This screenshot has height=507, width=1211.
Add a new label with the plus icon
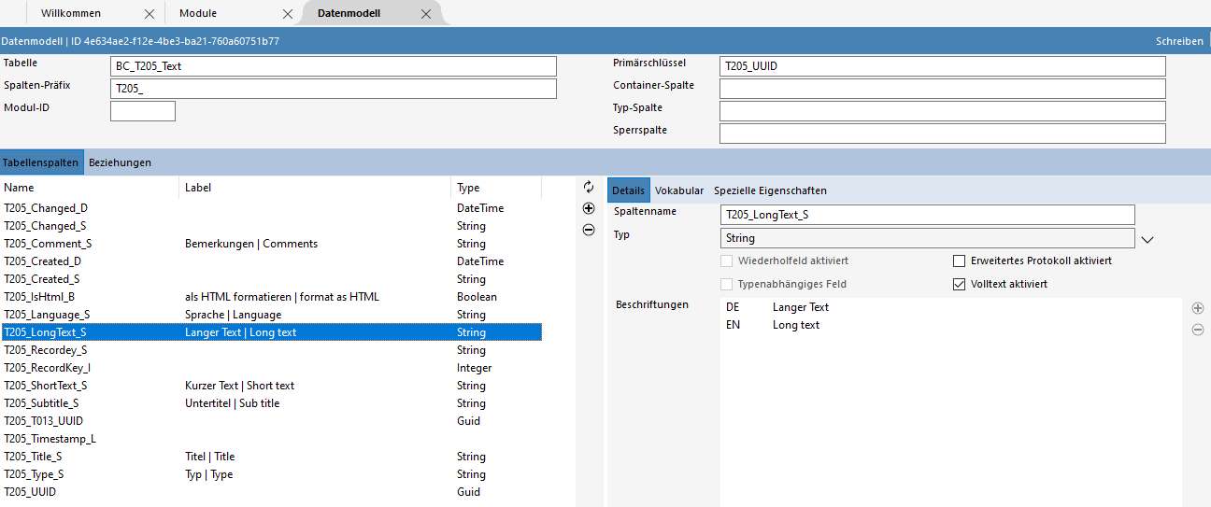coord(1198,308)
